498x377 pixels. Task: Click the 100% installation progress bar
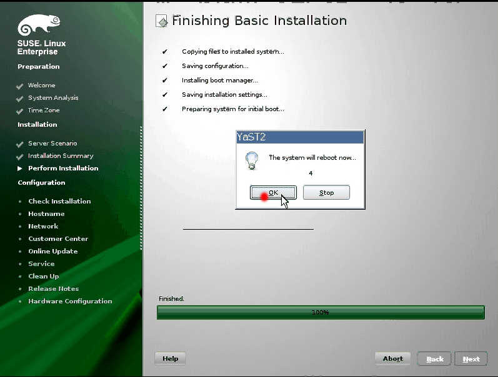[x=321, y=312]
